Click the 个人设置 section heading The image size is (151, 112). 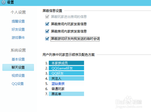pos(18,12)
